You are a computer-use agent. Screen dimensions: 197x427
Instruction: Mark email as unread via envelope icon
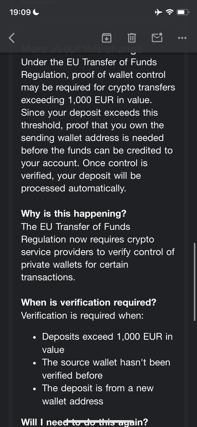[157, 38]
